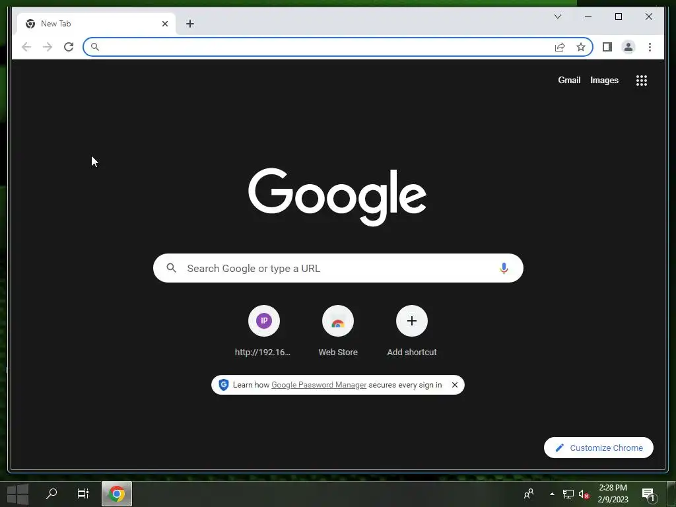Image resolution: width=676 pixels, height=507 pixels.
Task: Click the share page icon in the address bar
Action: coord(560,47)
